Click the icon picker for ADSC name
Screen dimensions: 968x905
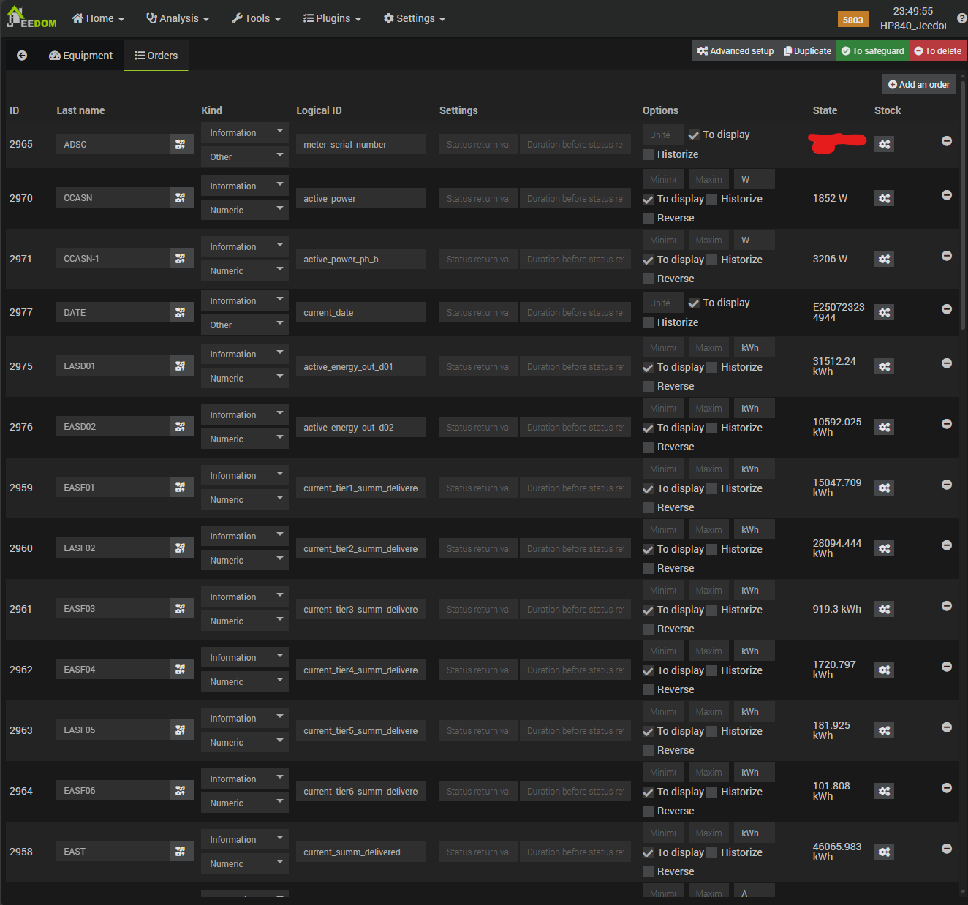point(181,145)
